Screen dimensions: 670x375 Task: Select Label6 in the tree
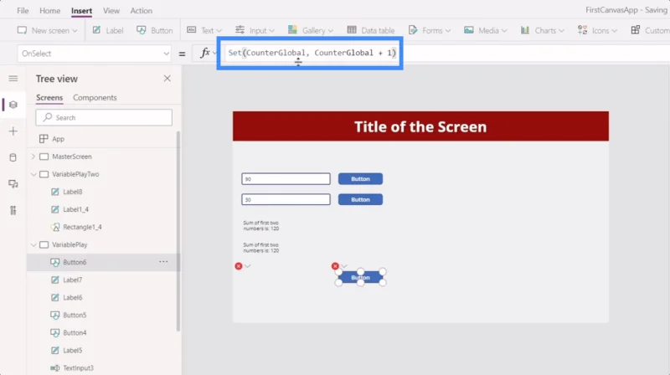(73, 297)
